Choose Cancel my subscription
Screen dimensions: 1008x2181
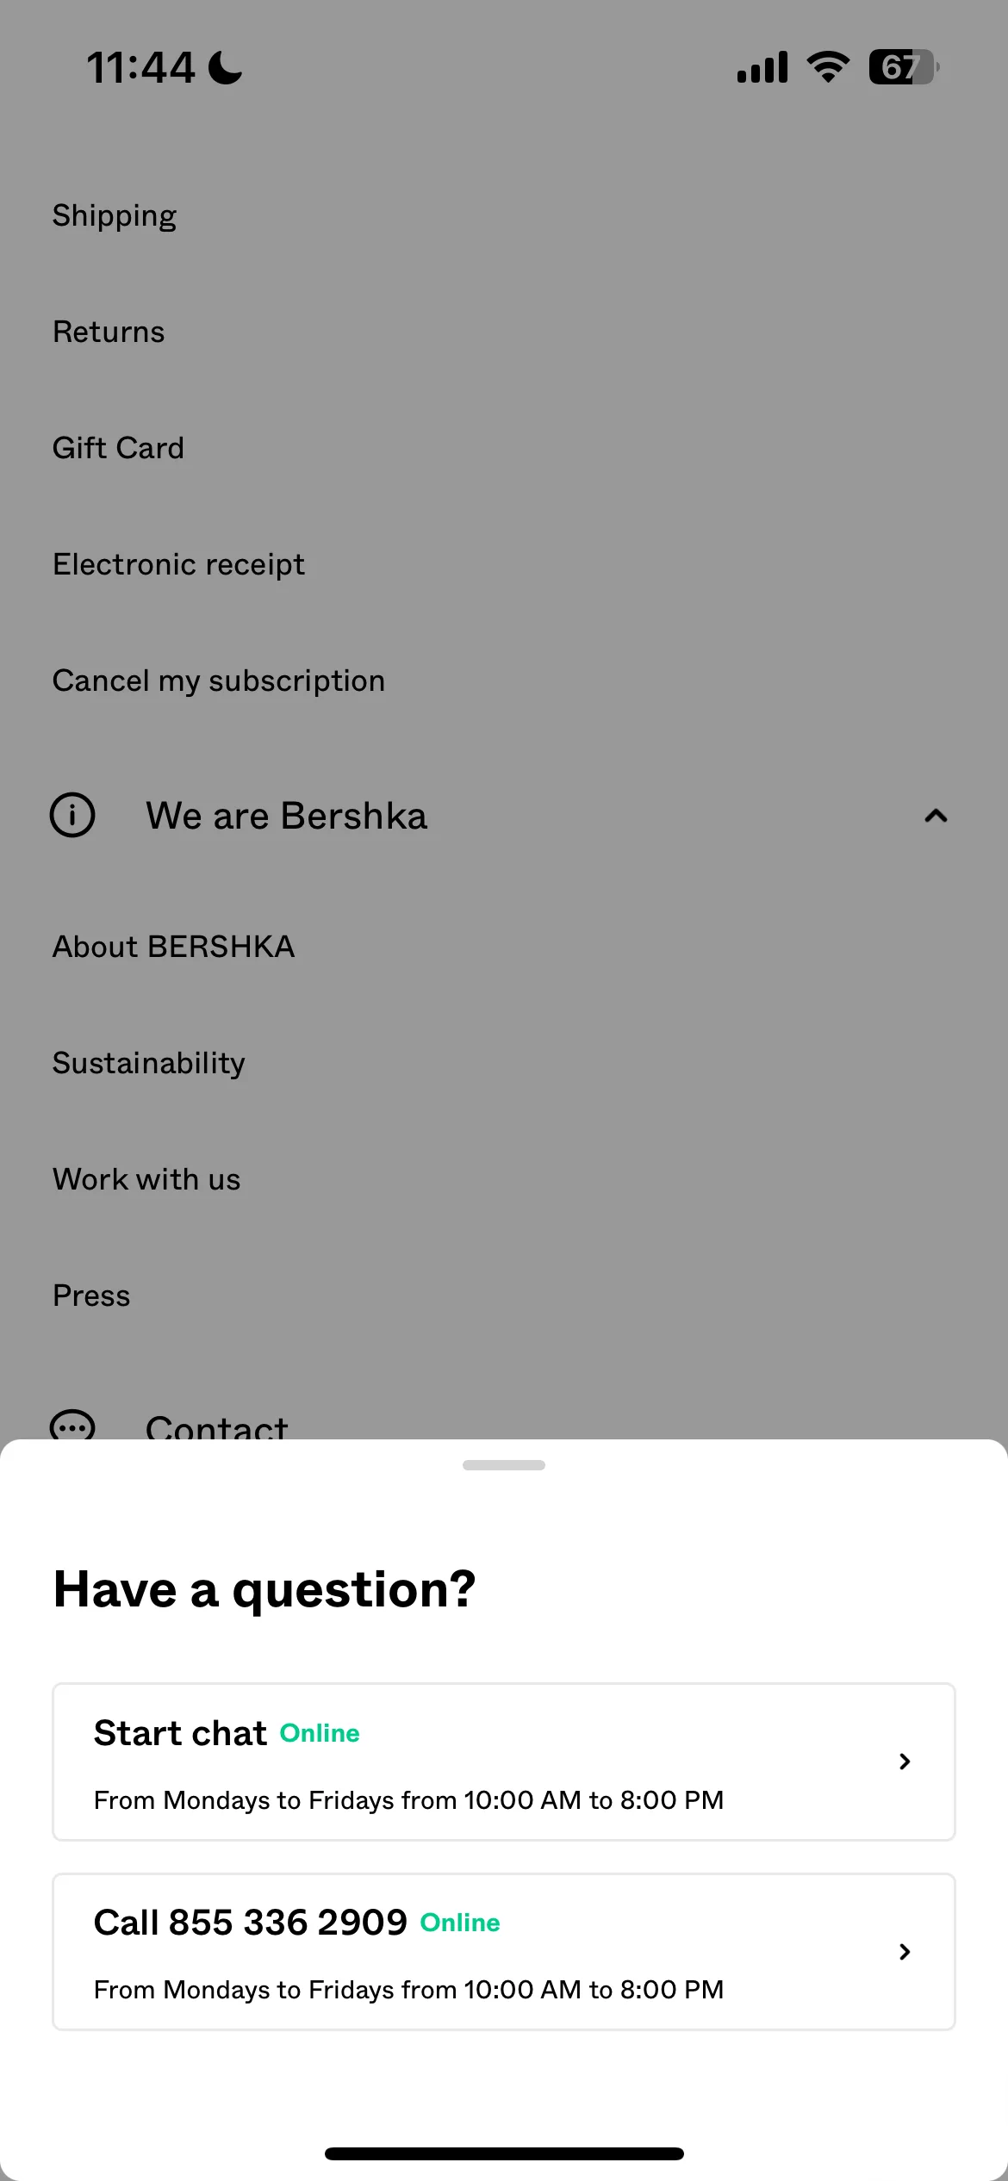pyautogui.click(x=219, y=681)
